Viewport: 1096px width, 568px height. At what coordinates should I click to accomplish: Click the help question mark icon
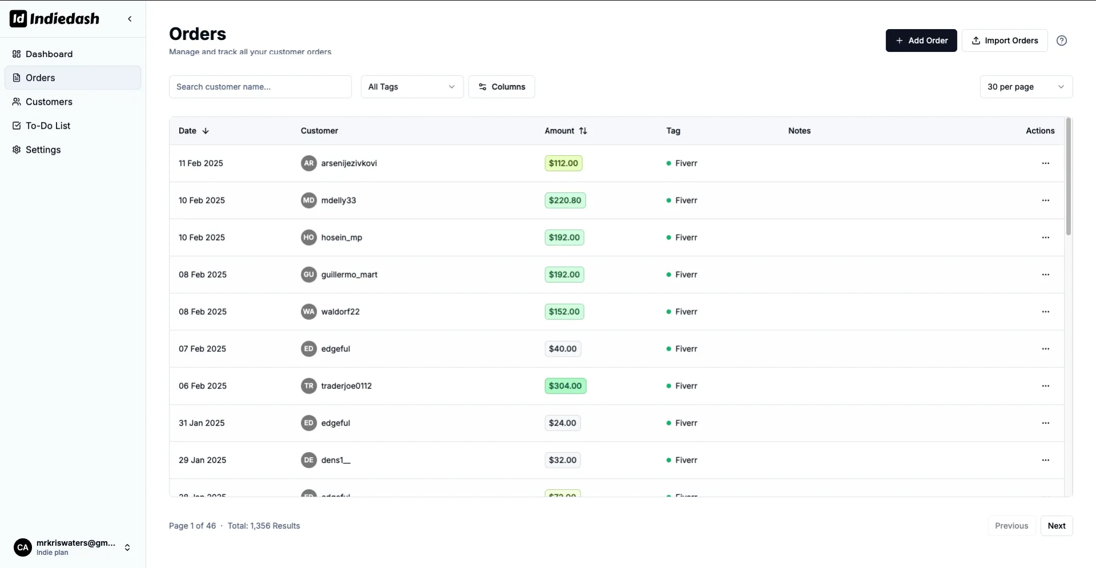click(x=1061, y=40)
